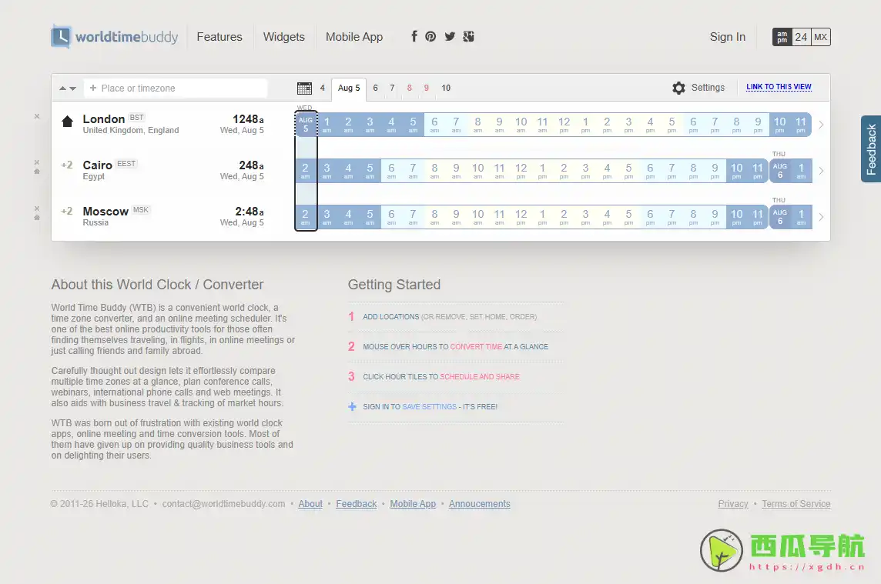Click the Sign In link
Image resolution: width=881 pixels, height=584 pixels.
pos(728,37)
